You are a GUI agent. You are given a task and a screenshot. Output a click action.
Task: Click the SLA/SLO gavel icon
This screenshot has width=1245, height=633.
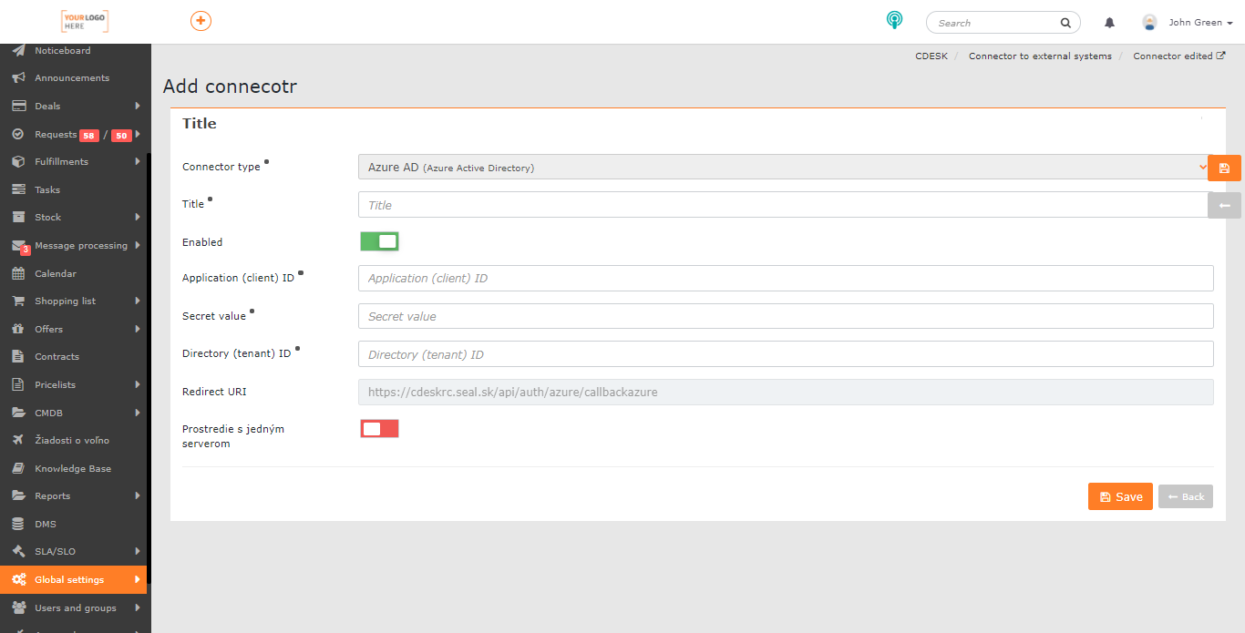(x=18, y=551)
